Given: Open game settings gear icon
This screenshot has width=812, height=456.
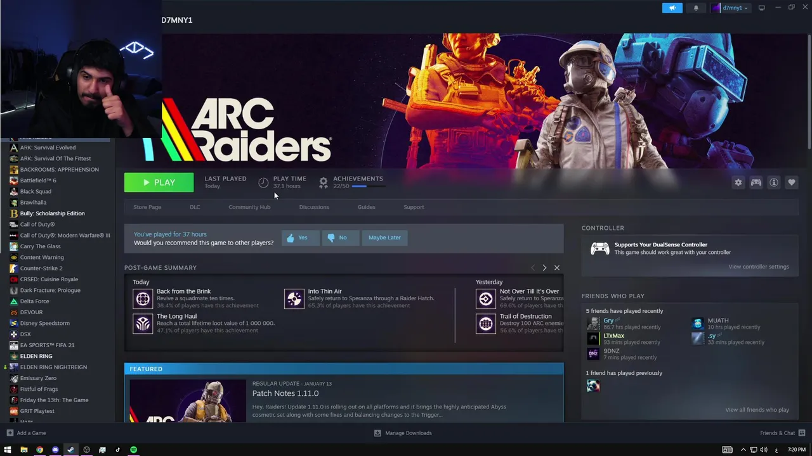Looking at the screenshot, I should [738, 182].
